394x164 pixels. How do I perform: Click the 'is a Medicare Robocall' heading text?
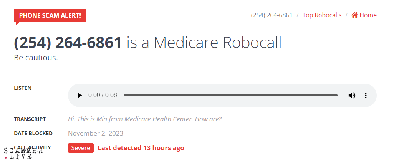click(x=204, y=42)
